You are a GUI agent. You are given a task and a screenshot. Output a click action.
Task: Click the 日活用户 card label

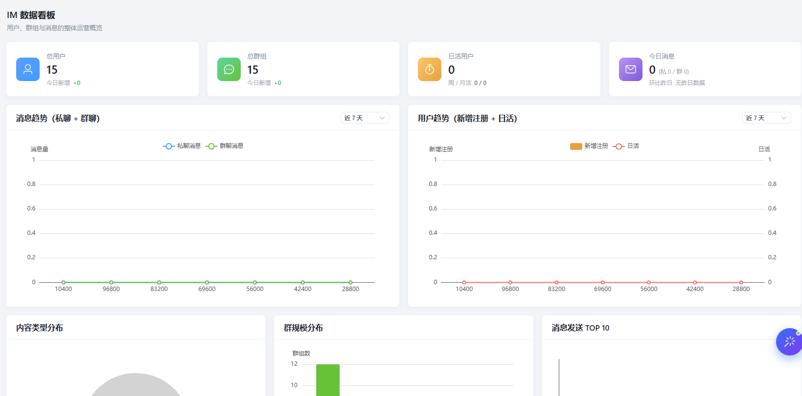click(x=461, y=56)
